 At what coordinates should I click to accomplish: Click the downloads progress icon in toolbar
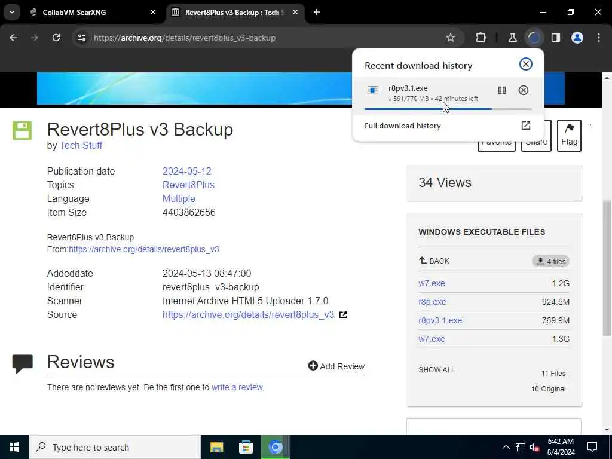point(534,38)
